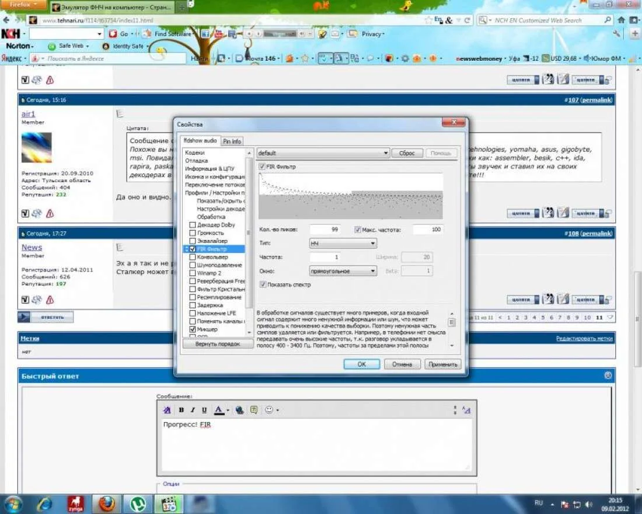Insert link with the globe editor icon
Viewport: 642px width, 514px height.
(239, 410)
